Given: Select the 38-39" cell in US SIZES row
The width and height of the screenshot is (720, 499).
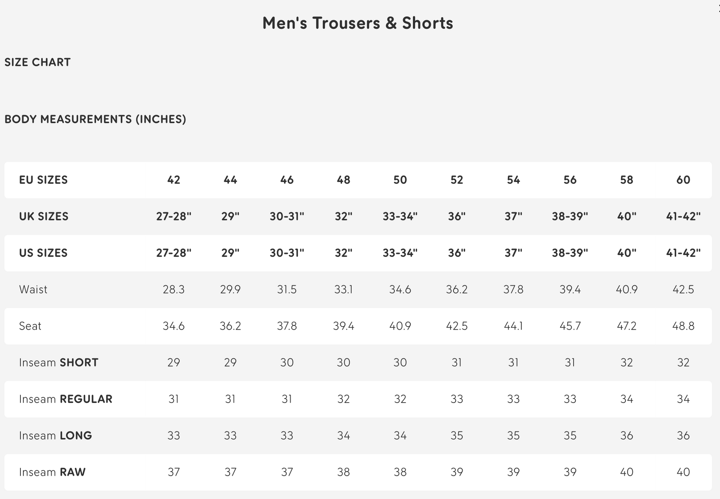Looking at the screenshot, I should coord(570,253).
